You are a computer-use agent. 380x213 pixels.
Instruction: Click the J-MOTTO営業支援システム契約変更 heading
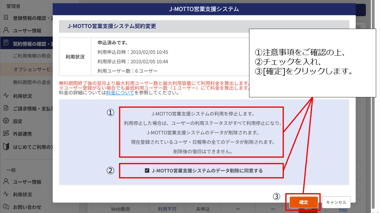(112, 26)
